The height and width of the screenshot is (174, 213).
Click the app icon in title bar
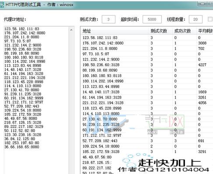point(2,5)
